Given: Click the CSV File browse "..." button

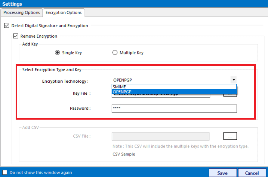Looking at the screenshot, I should point(230,136).
